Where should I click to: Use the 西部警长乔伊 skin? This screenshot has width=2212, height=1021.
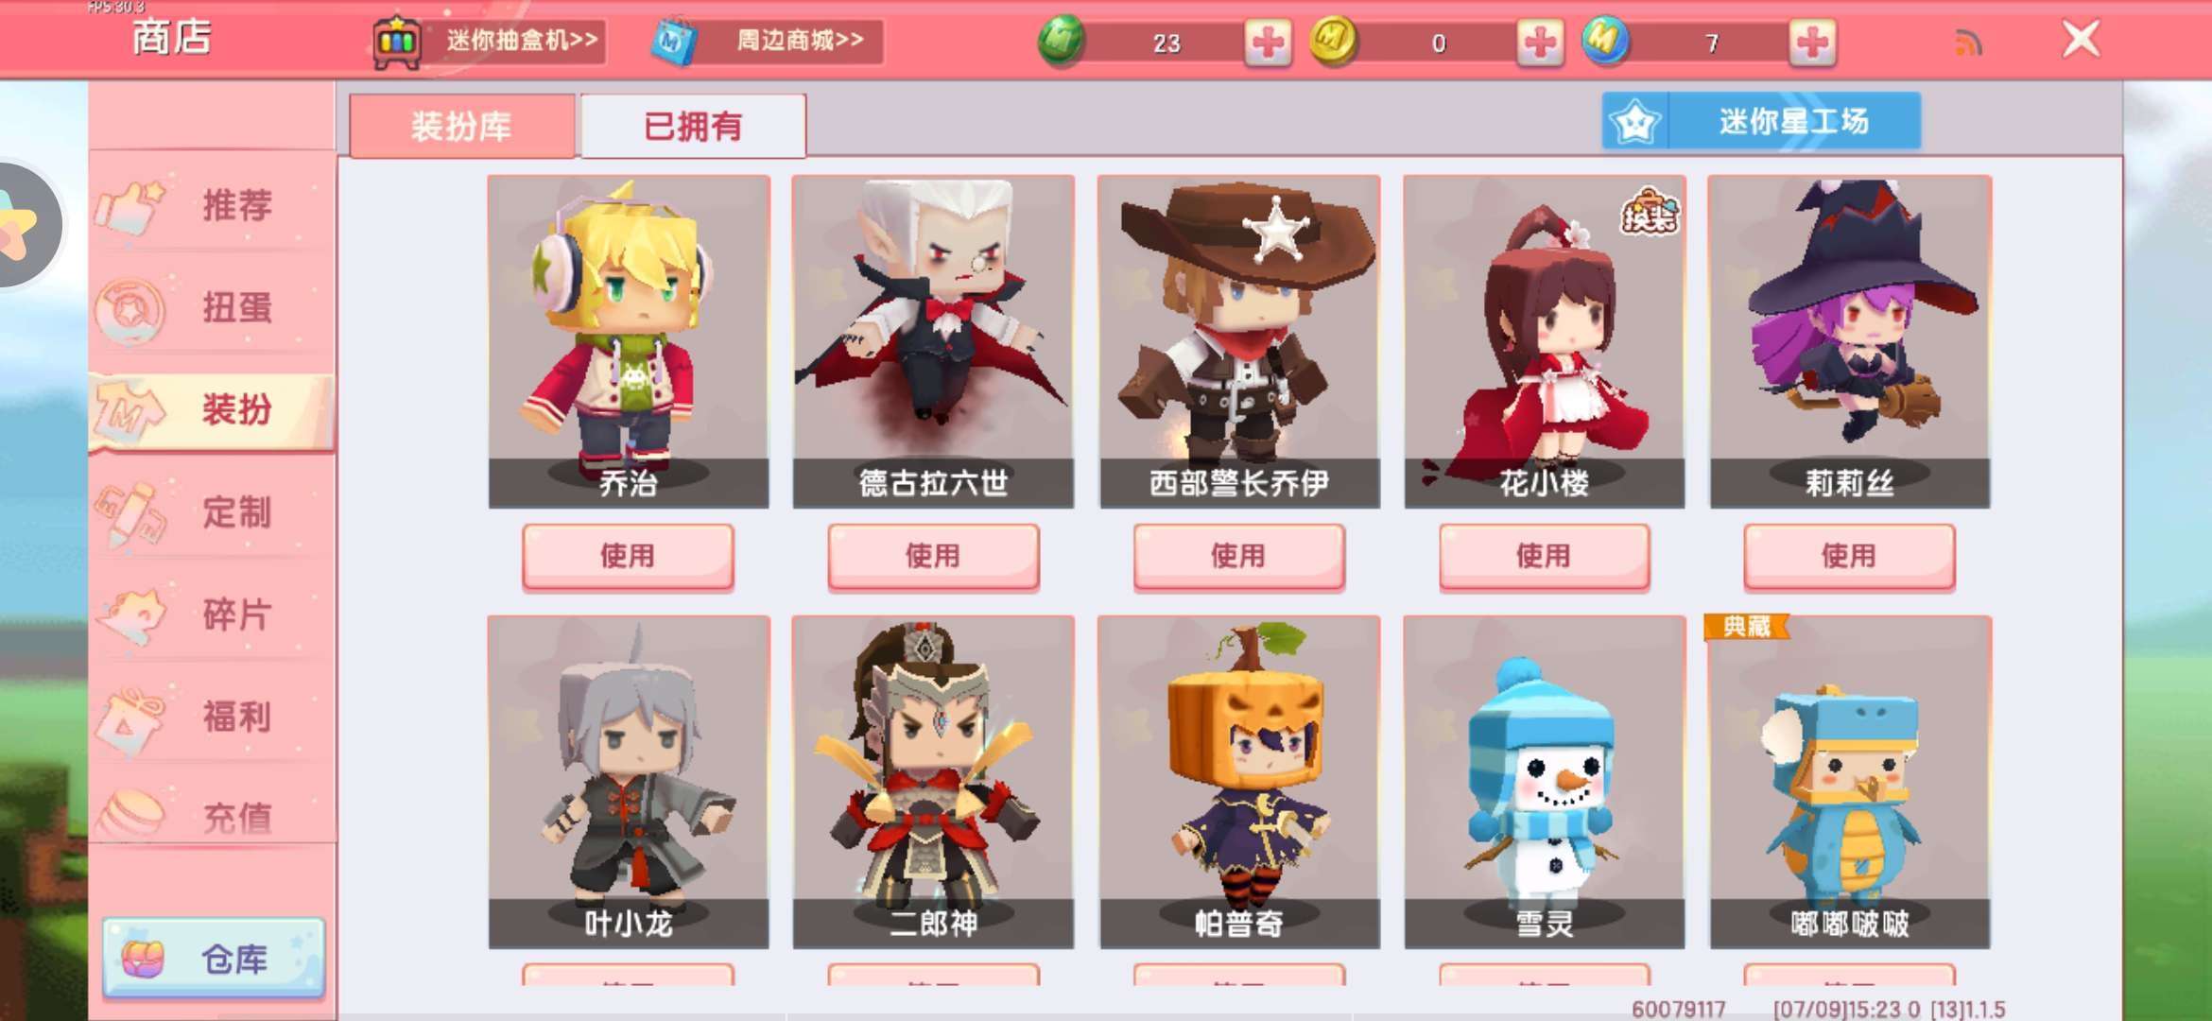(1238, 556)
